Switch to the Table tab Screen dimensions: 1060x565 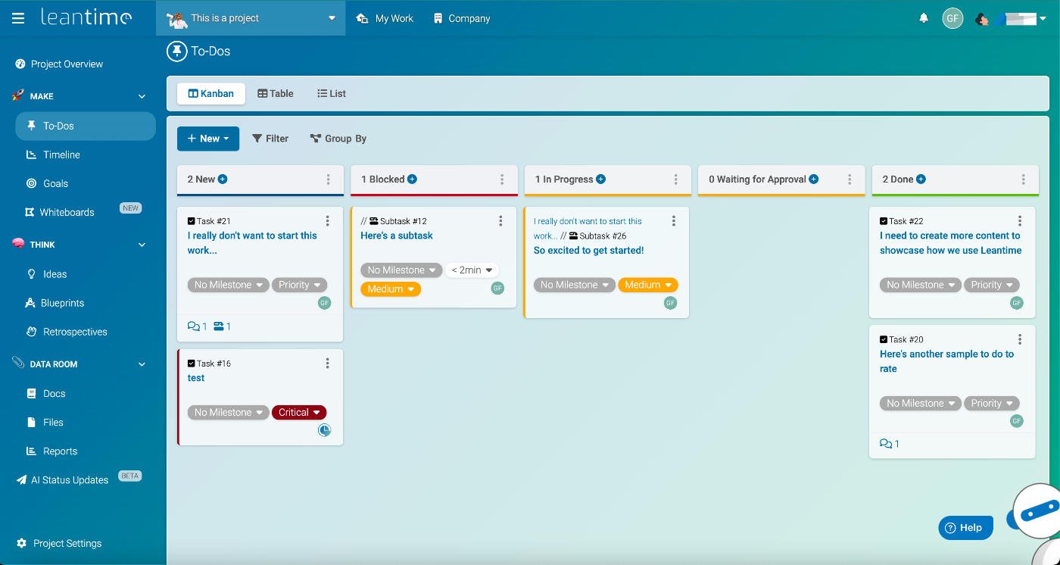pyautogui.click(x=275, y=93)
